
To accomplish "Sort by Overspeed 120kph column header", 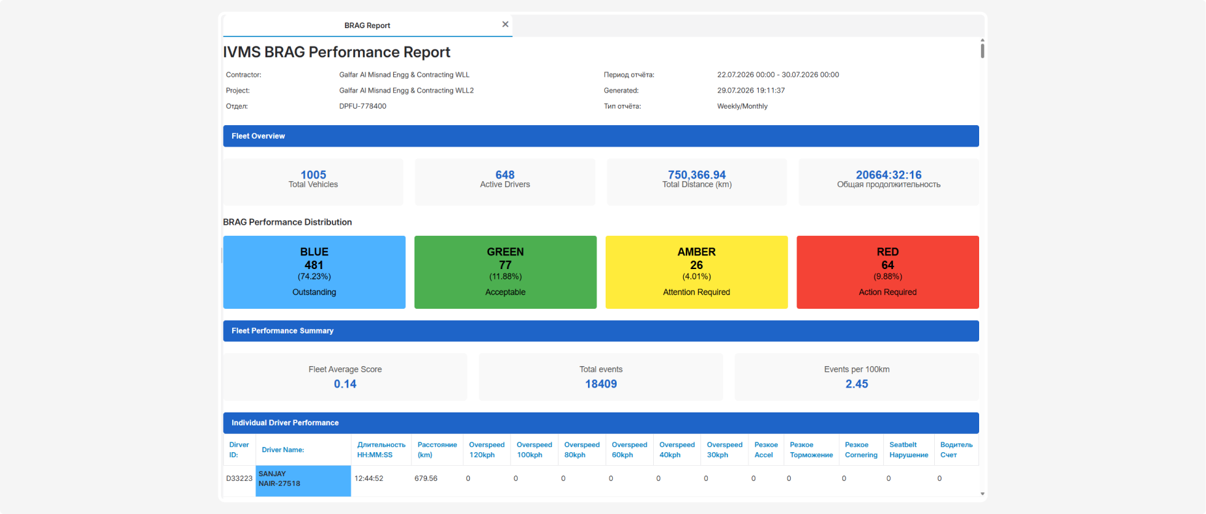I will [x=487, y=450].
